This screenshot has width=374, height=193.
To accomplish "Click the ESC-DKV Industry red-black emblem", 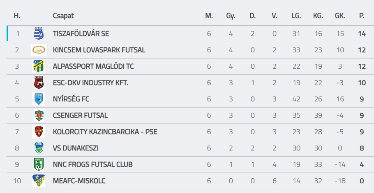I will 39,83.
